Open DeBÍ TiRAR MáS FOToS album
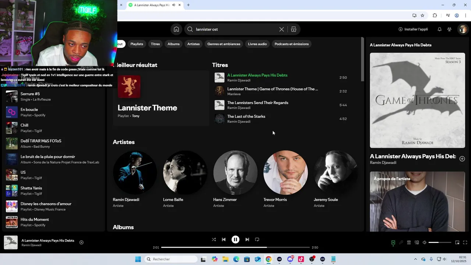Viewport: 471px width, 265px height. (x=53, y=144)
